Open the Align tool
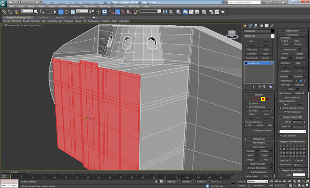Viewport: 310px width, 188px height. click(x=171, y=12)
